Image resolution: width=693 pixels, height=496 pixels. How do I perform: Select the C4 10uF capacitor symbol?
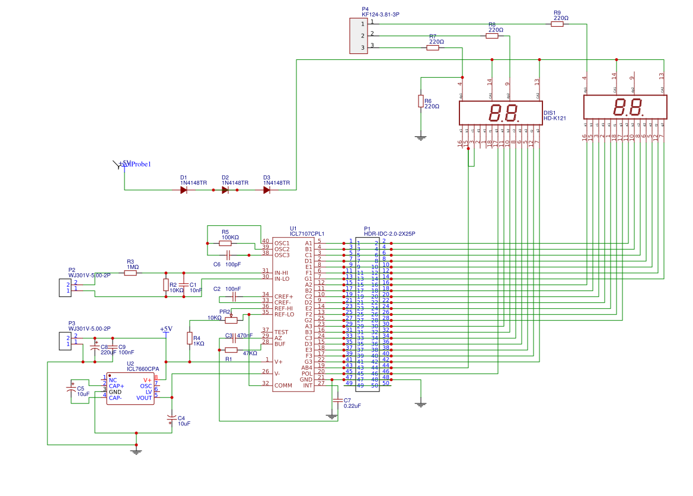coord(171,419)
